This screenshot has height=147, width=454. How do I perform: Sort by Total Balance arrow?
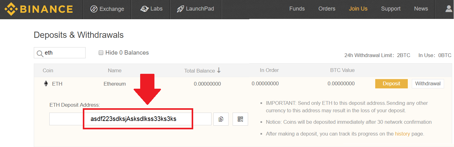coord(219,70)
